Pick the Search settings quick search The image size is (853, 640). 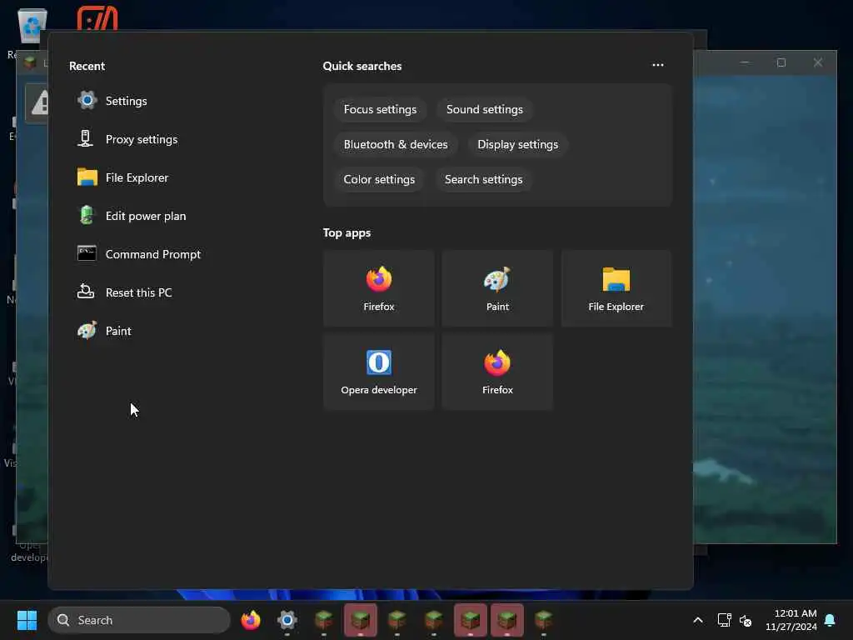point(483,179)
